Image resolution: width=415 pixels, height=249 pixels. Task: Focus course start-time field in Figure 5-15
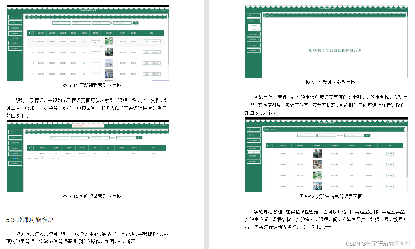(x=101, y=23)
